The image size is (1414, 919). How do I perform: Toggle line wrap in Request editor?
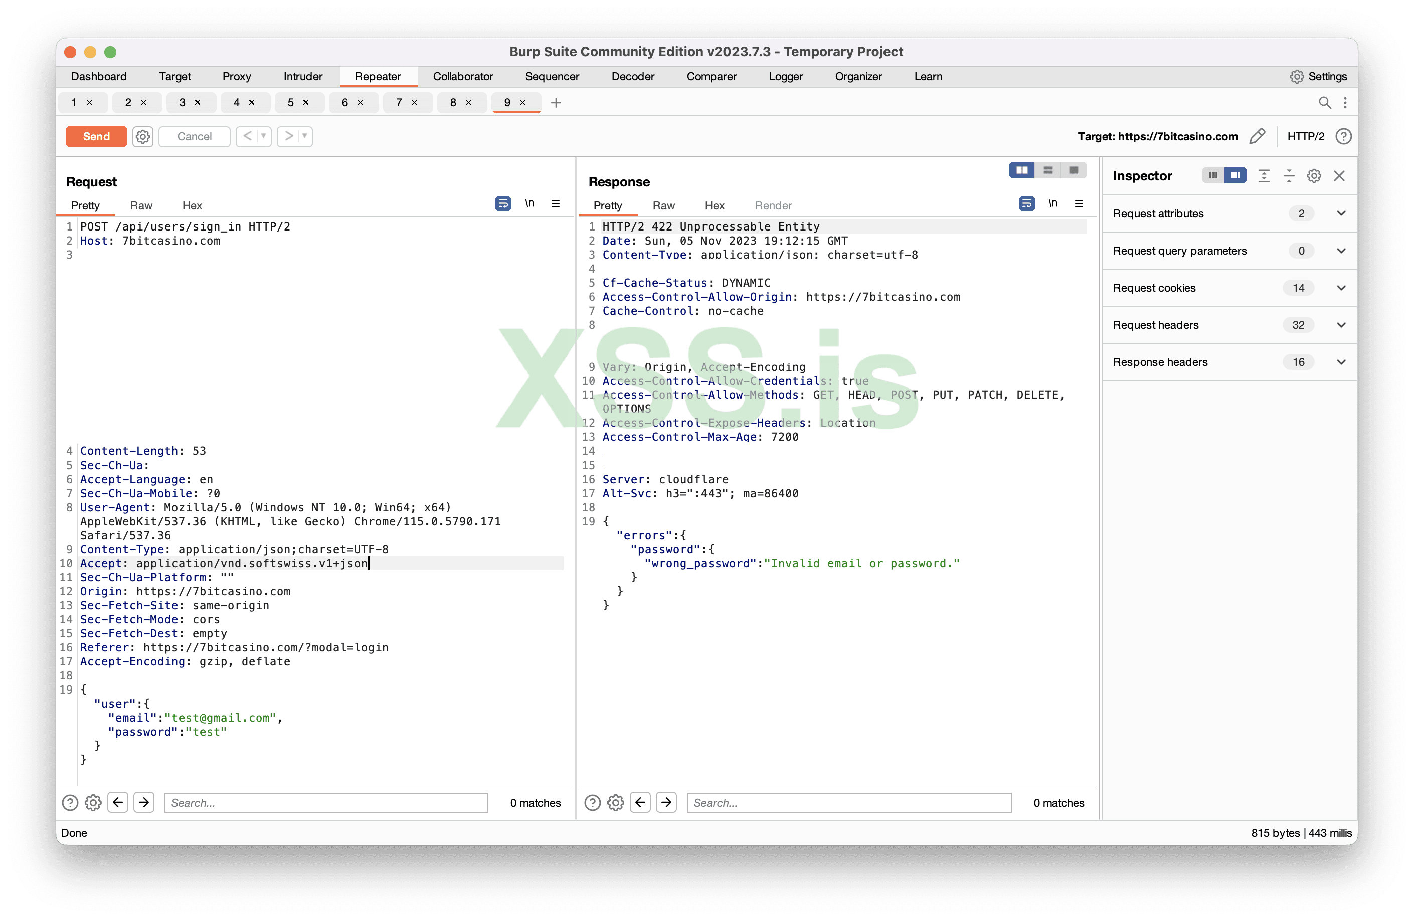pos(502,203)
